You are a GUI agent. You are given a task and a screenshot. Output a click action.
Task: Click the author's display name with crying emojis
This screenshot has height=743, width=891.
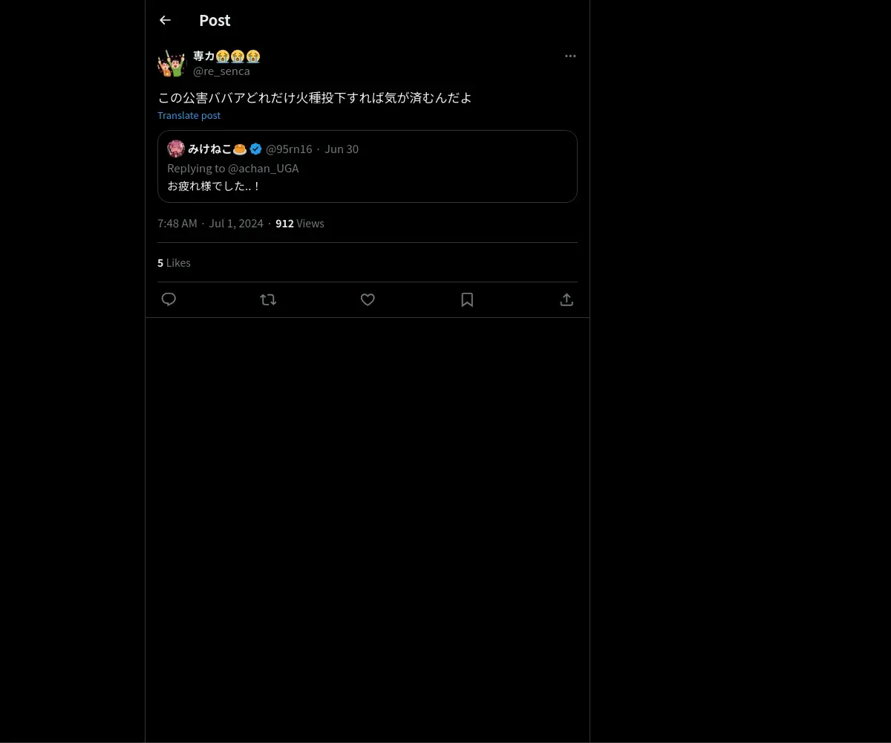[x=226, y=56]
